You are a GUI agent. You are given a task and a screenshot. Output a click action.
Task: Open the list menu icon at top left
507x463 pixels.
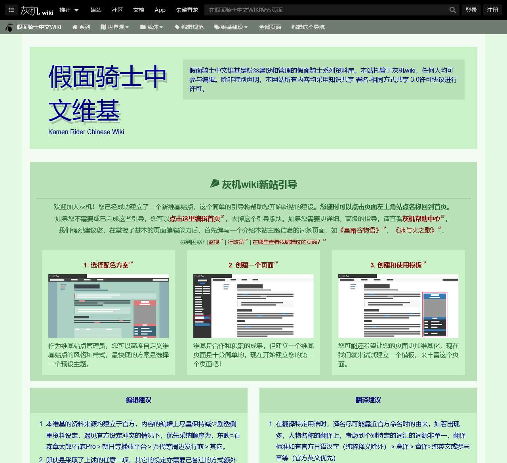pos(11,10)
